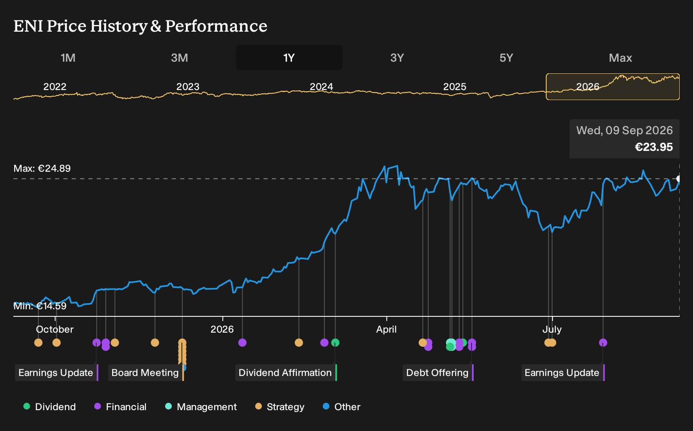Toggle the Dividend legend filter
Image resolution: width=693 pixels, height=431 pixels.
pyautogui.click(x=50, y=407)
